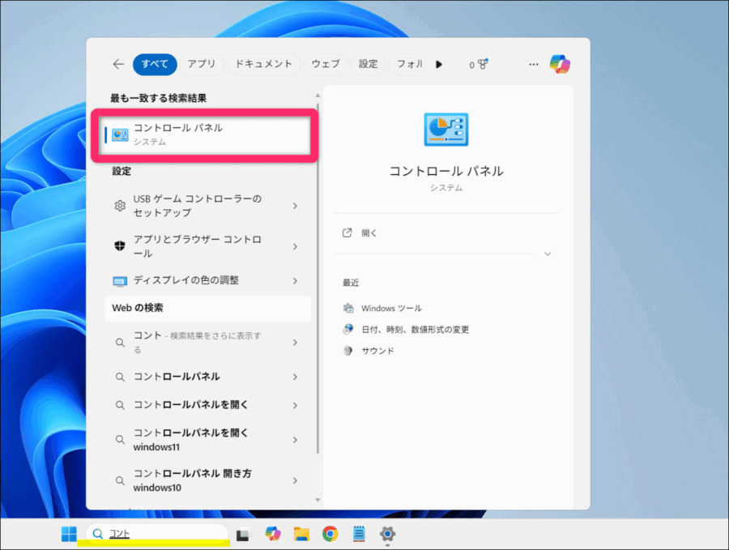
Task: Expand ディスプレイの色の調整 result arrow
Action: (x=295, y=280)
